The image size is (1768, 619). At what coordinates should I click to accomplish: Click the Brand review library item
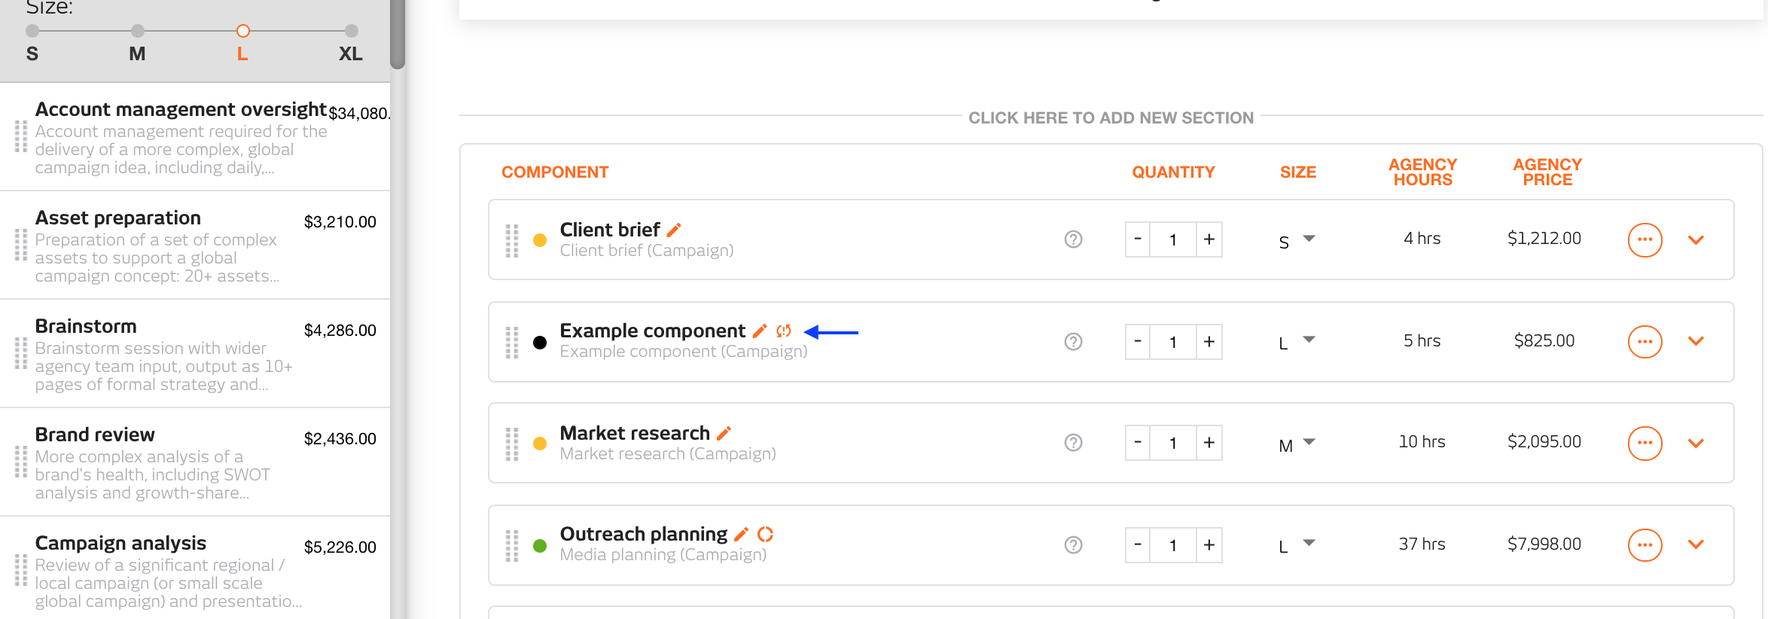pos(195,462)
